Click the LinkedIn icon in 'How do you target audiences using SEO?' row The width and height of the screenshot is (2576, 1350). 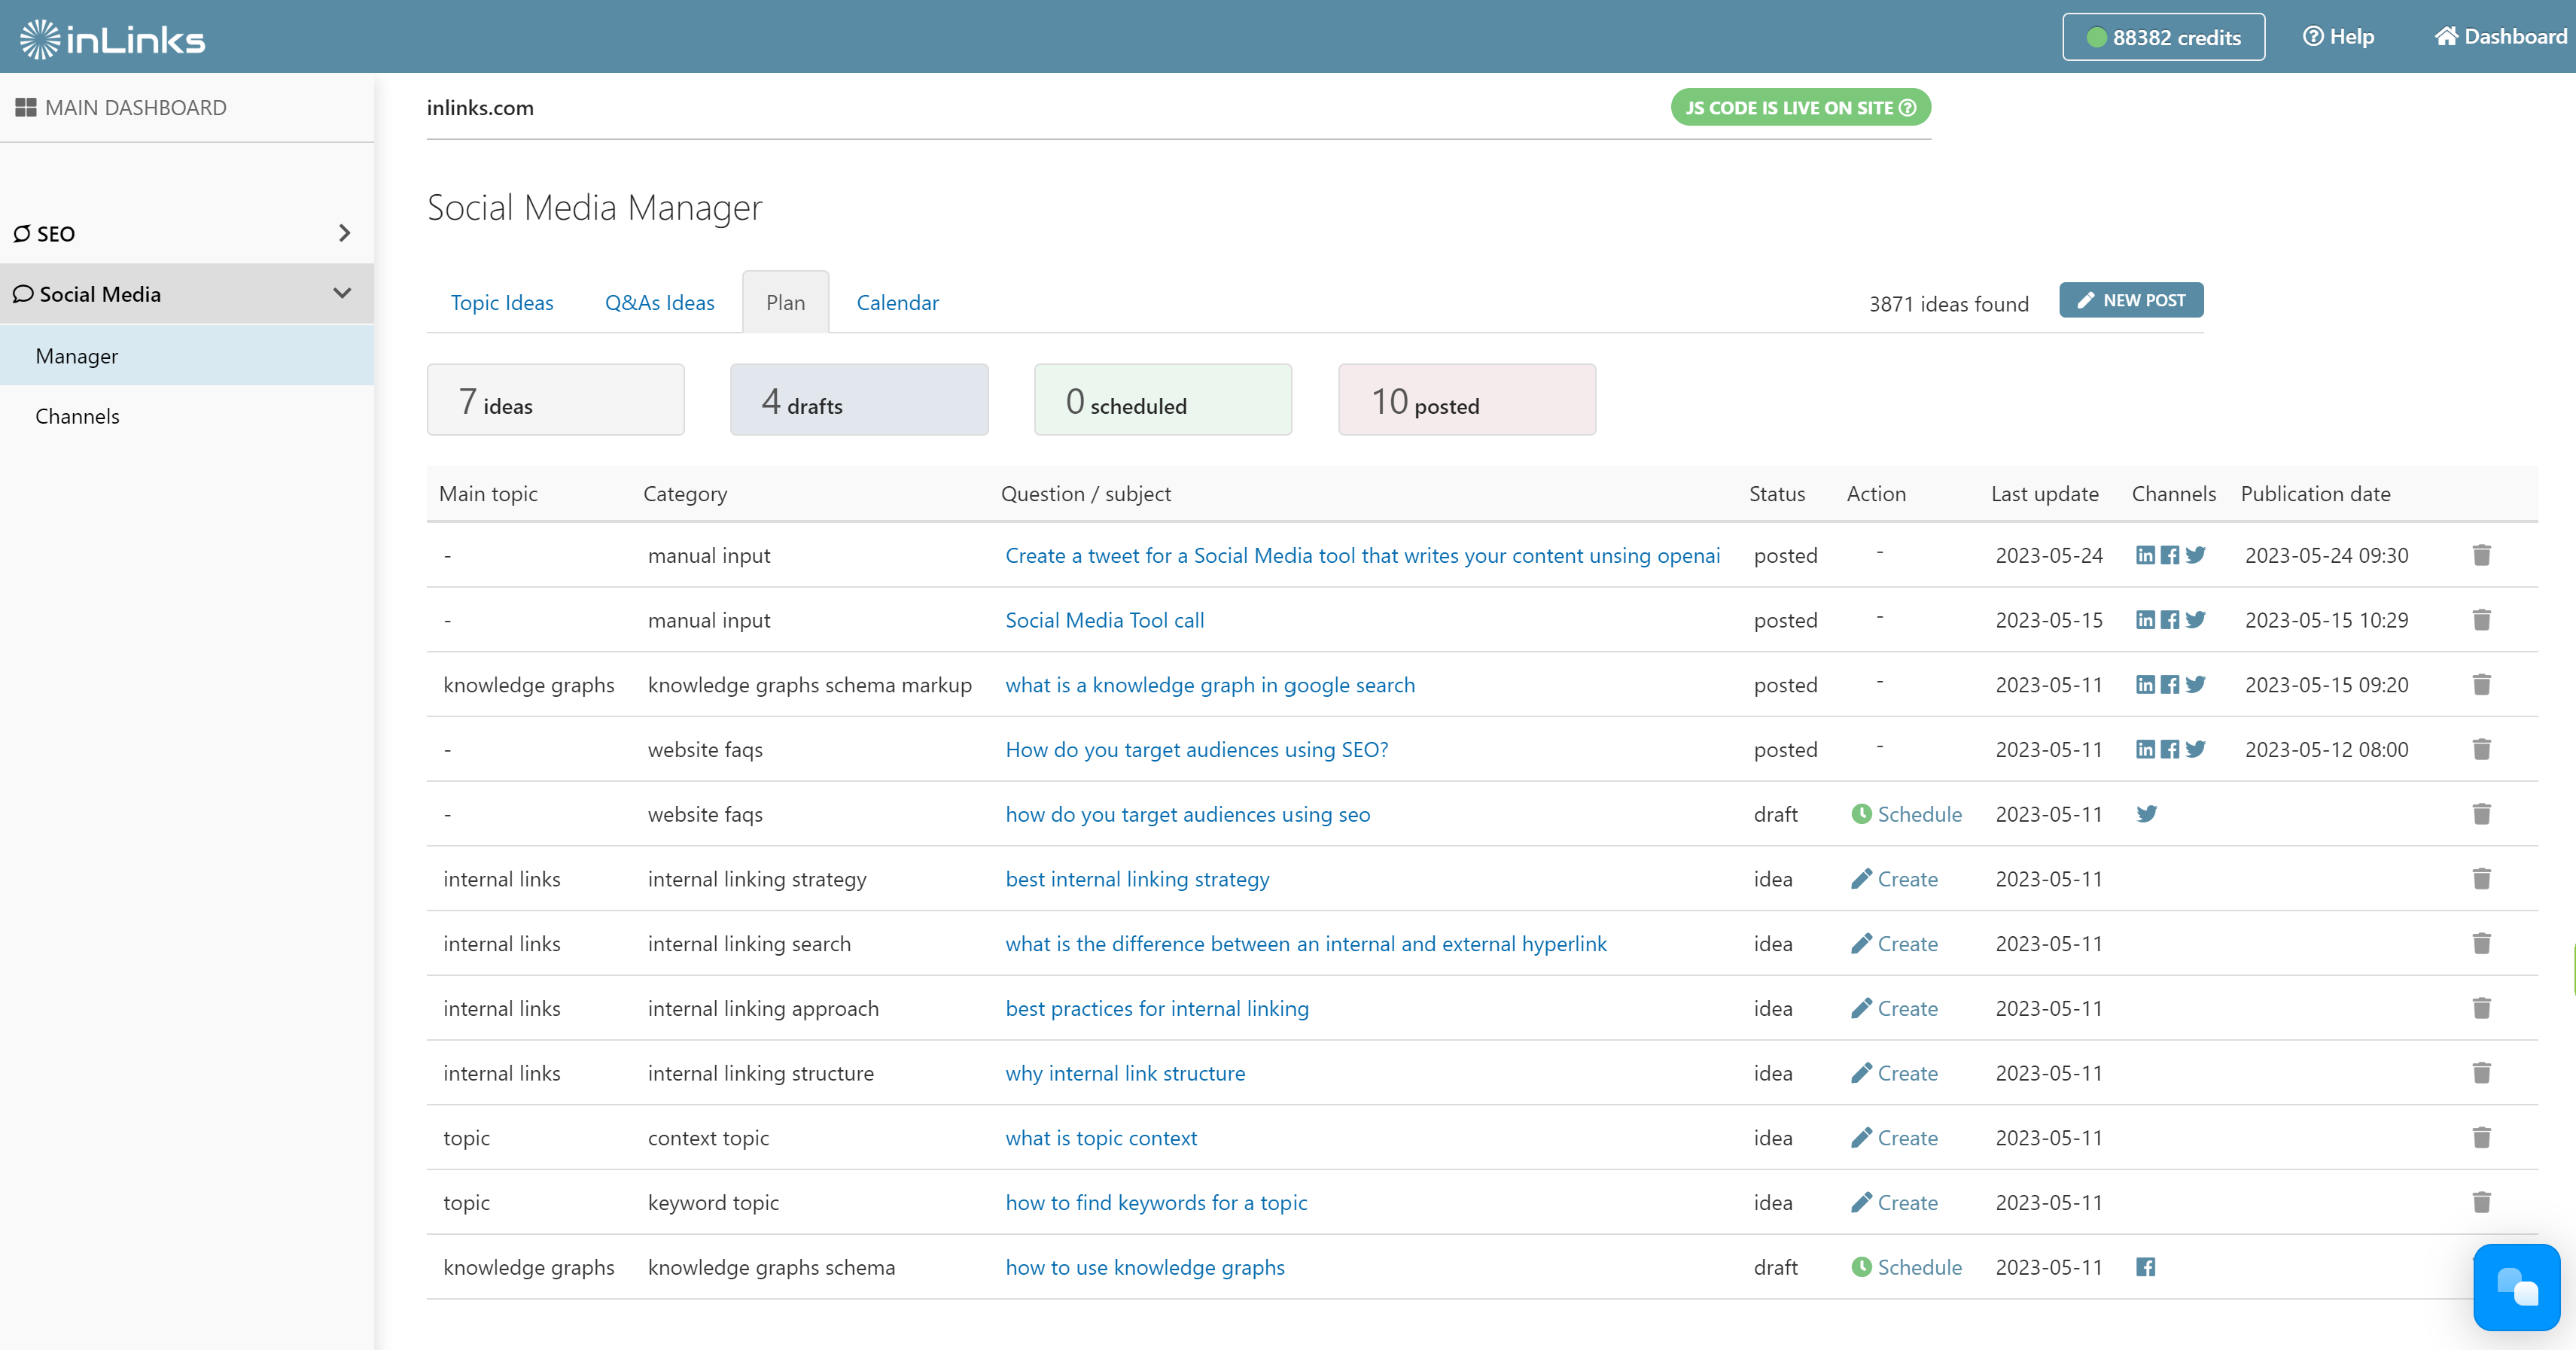[x=2145, y=749]
